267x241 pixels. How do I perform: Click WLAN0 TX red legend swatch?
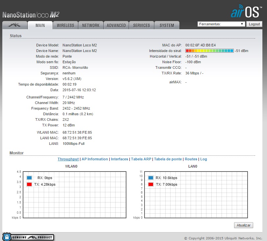coord(29,184)
